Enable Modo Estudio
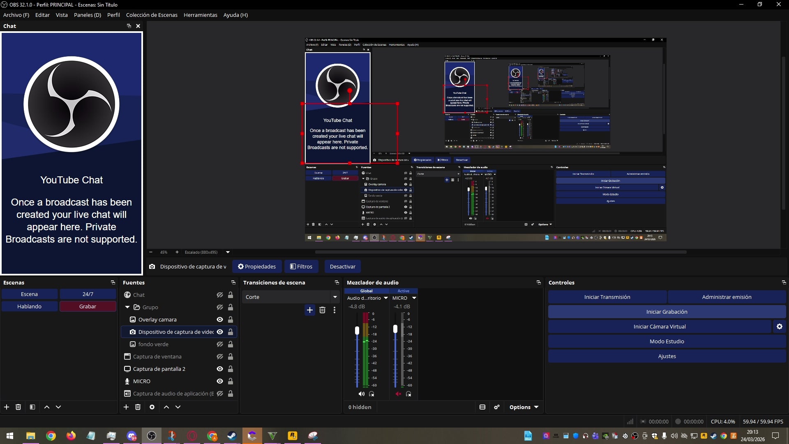789x444 pixels. coord(667,341)
